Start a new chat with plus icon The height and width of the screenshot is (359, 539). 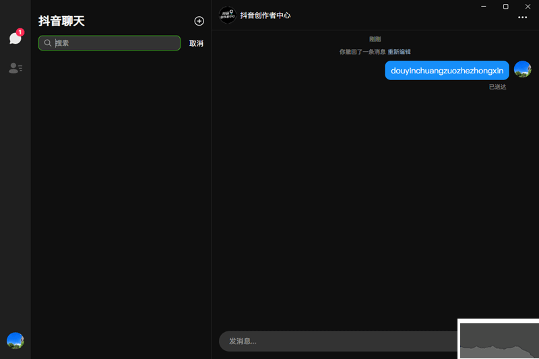(199, 22)
